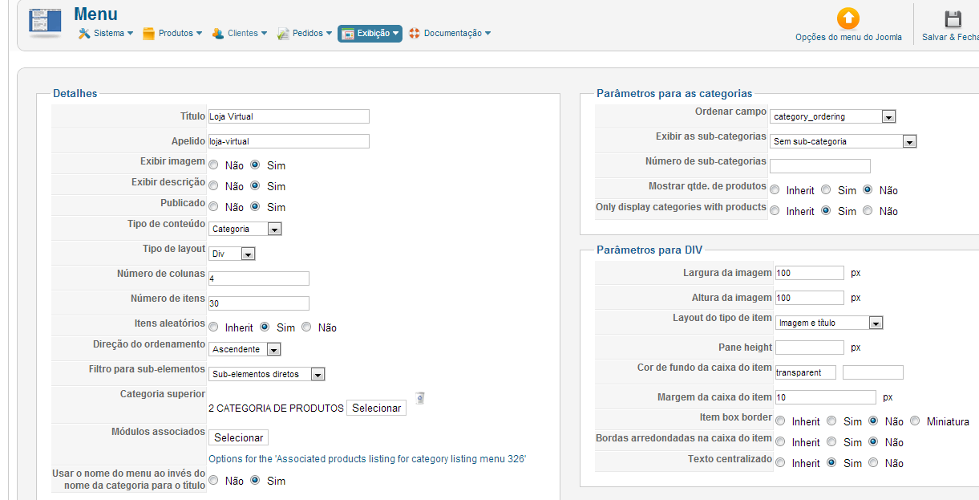Click the transparent color text field
Viewport: 979px width, 500px height.
(x=806, y=372)
